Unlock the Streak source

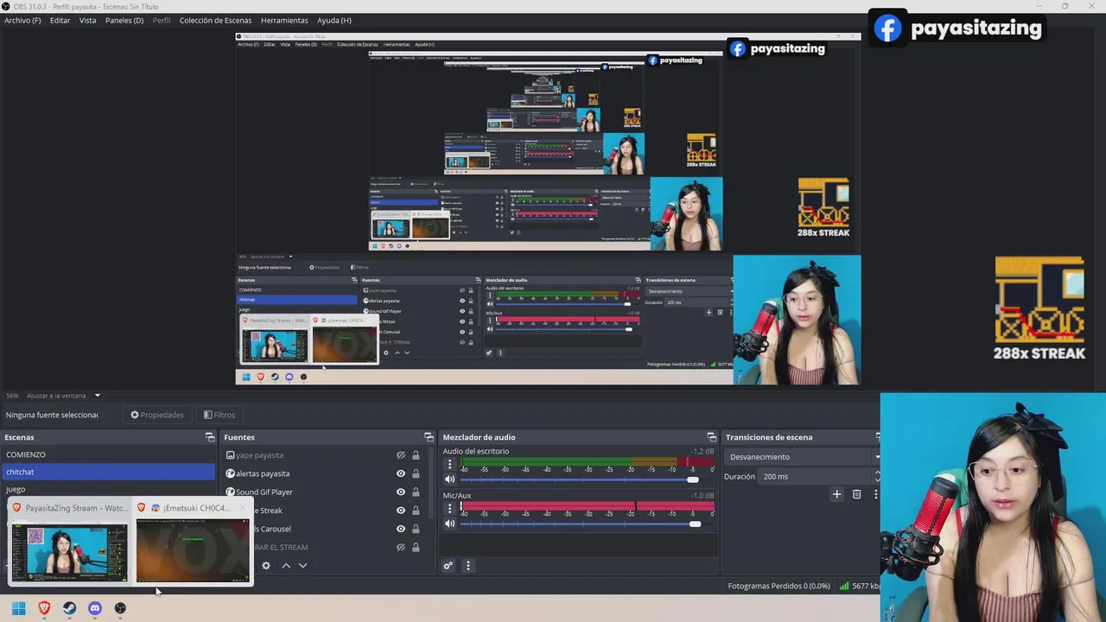pyautogui.click(x=416, y=510)
